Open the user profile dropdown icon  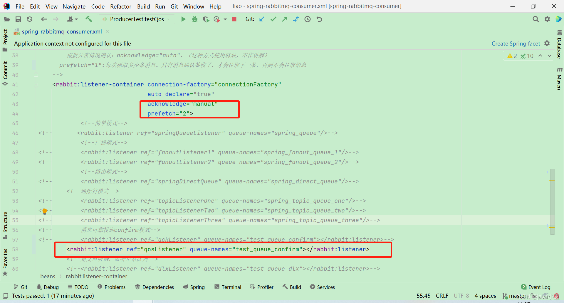[72, 19]
